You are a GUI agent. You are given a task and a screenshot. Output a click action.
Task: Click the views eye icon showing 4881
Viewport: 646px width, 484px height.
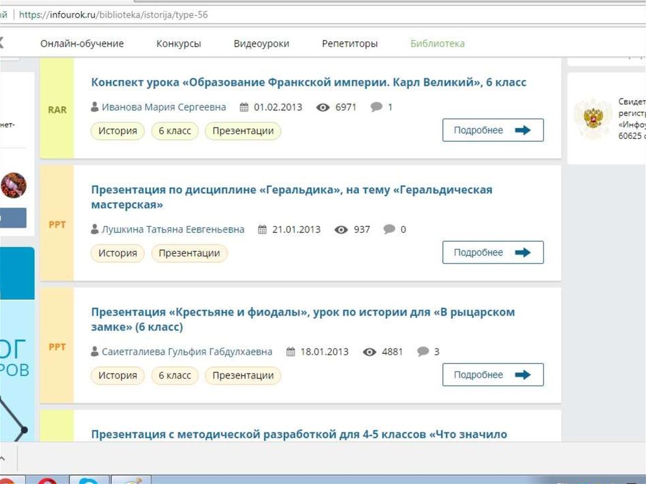[370, 351]
